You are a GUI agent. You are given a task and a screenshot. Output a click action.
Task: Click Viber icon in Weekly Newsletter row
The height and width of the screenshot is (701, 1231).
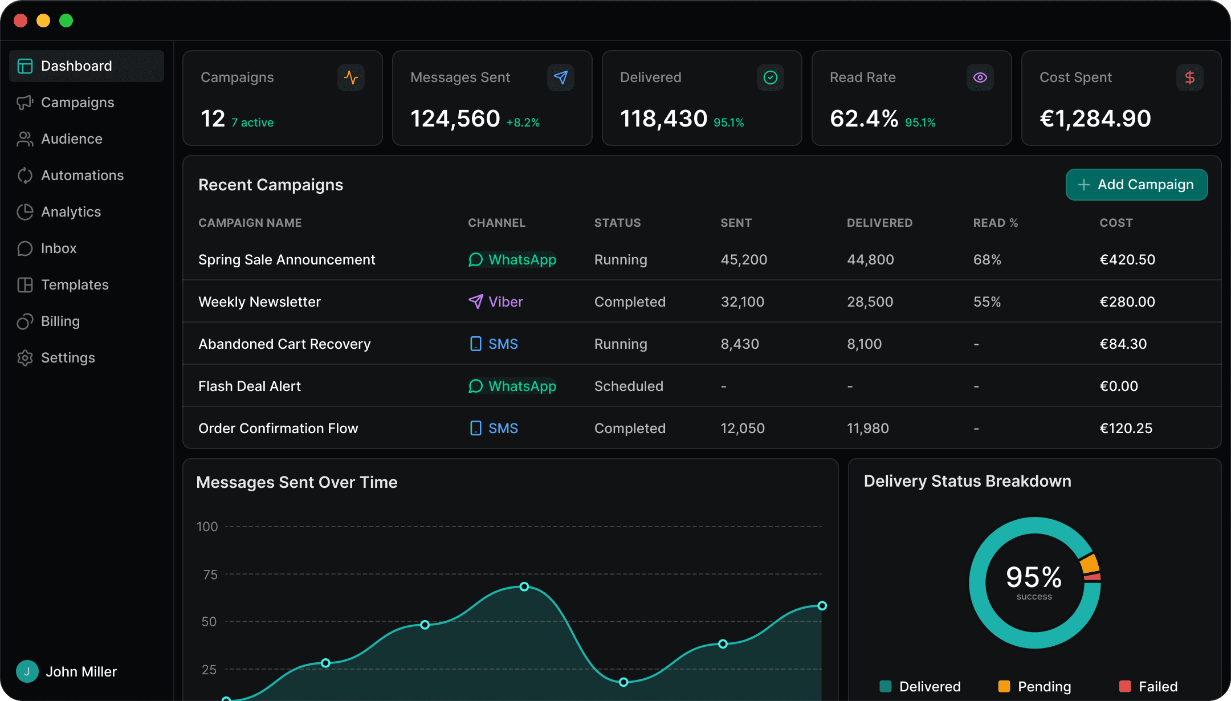point(475,302)
